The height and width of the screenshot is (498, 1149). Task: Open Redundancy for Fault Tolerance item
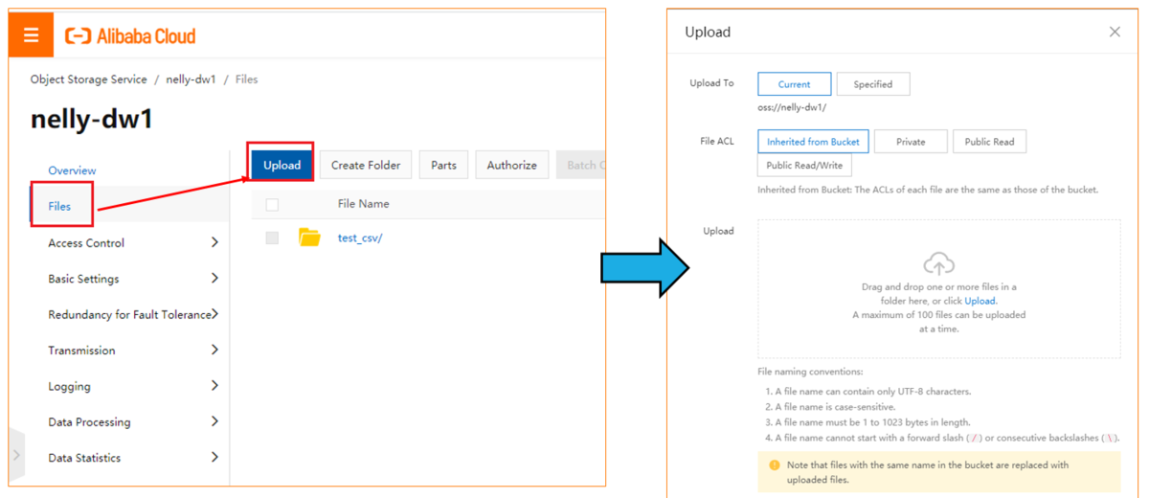[129, 315]
